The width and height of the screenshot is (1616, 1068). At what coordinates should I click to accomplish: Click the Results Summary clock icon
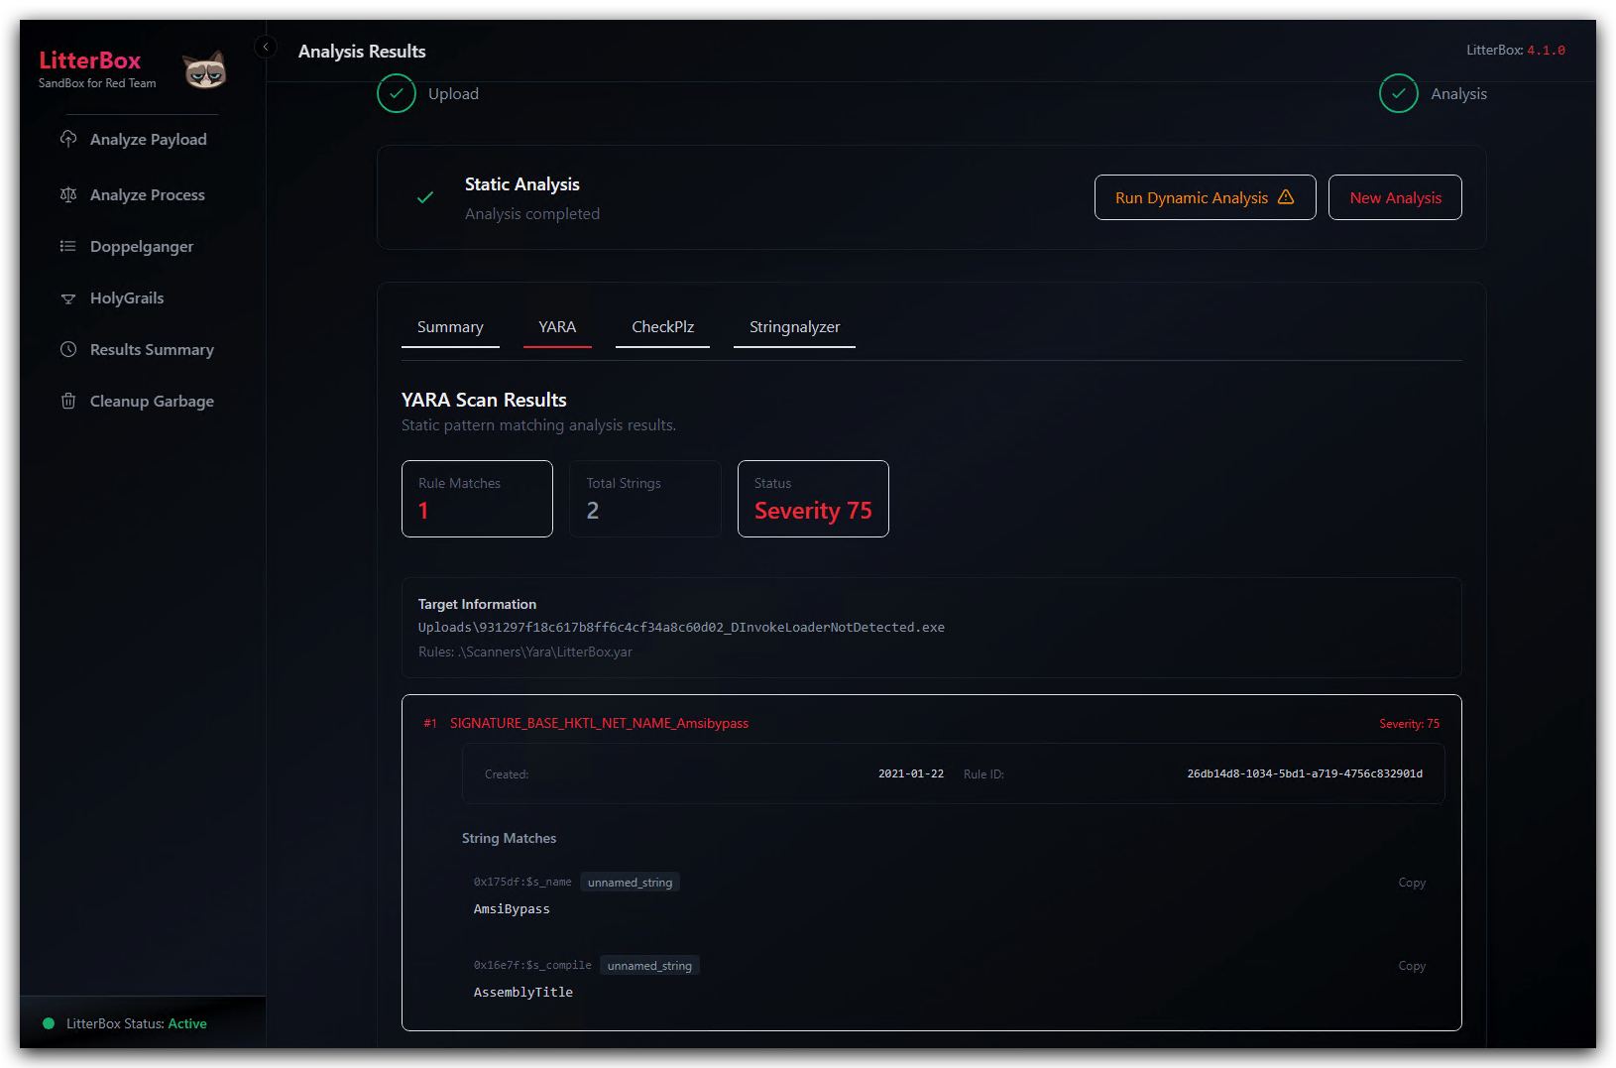(68, 349)
